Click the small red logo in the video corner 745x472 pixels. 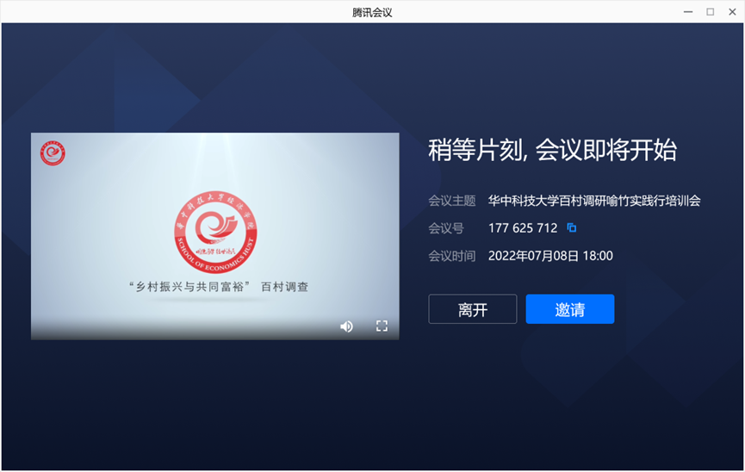(x=53, y=153)
